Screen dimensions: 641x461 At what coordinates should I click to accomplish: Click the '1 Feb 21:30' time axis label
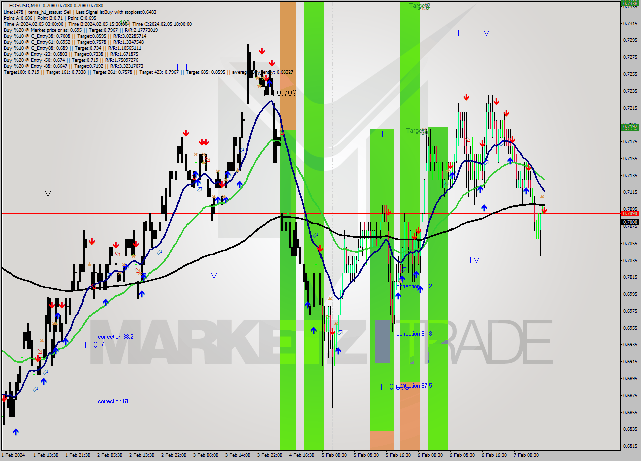click(78, 455)
